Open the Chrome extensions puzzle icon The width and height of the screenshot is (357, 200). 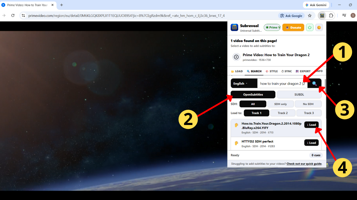tap(331, 16)
